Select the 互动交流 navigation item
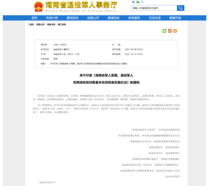The width and height of the screenshot is (215, 186). [x=155, y=18]
